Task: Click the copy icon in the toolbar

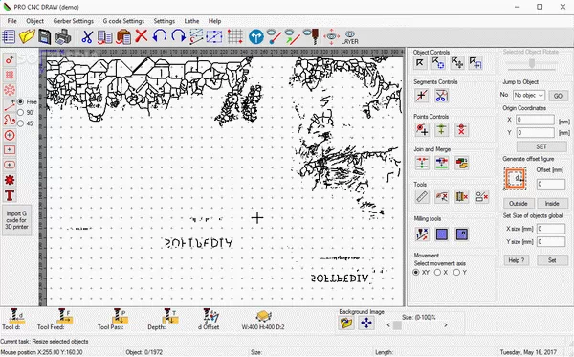Action: [x=105, y=37]
